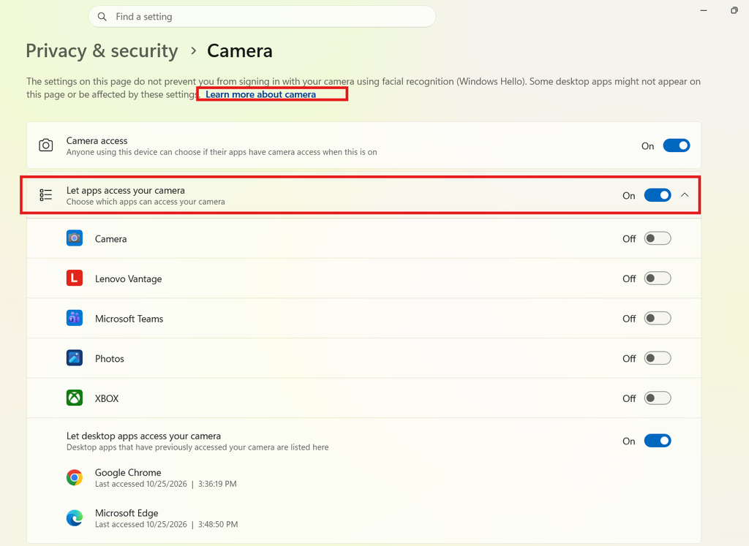The image size is (749, 546).
Task: Minimize the Settings window
Action: (x=704, y=10)
